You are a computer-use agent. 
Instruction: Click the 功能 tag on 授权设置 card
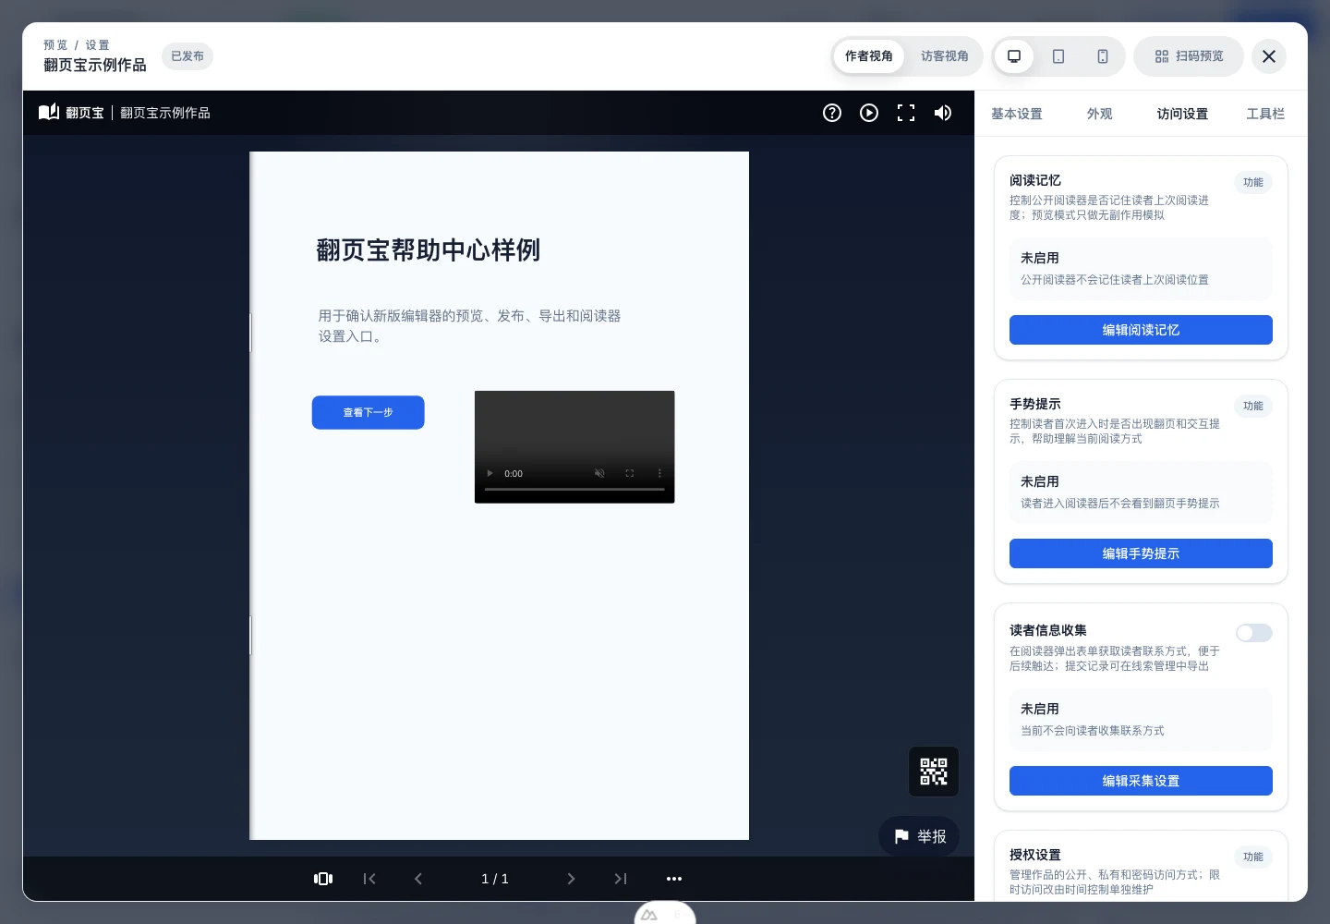[x=1253, y=857]
